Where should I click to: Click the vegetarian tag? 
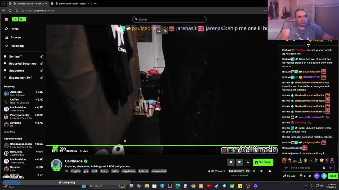128,171
